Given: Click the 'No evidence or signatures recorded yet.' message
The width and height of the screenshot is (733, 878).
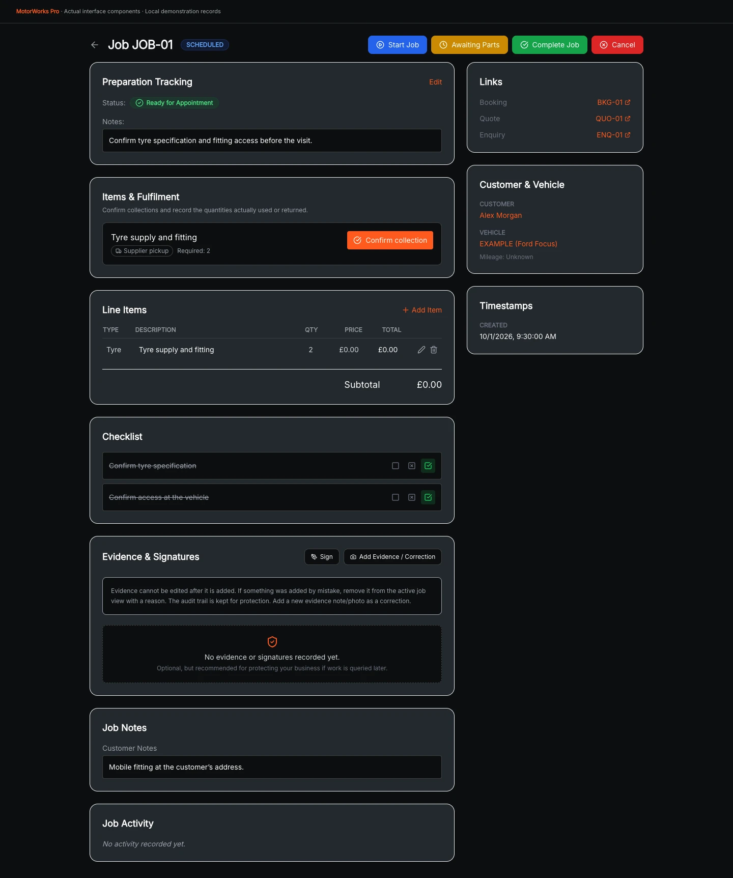Looking at the screenshot, I should point(272,657).
